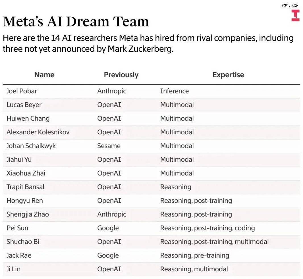Click the name Trapit Bansal
Image resolution: width=303 pixels, height=279 pixels.
tap(25, 187)
